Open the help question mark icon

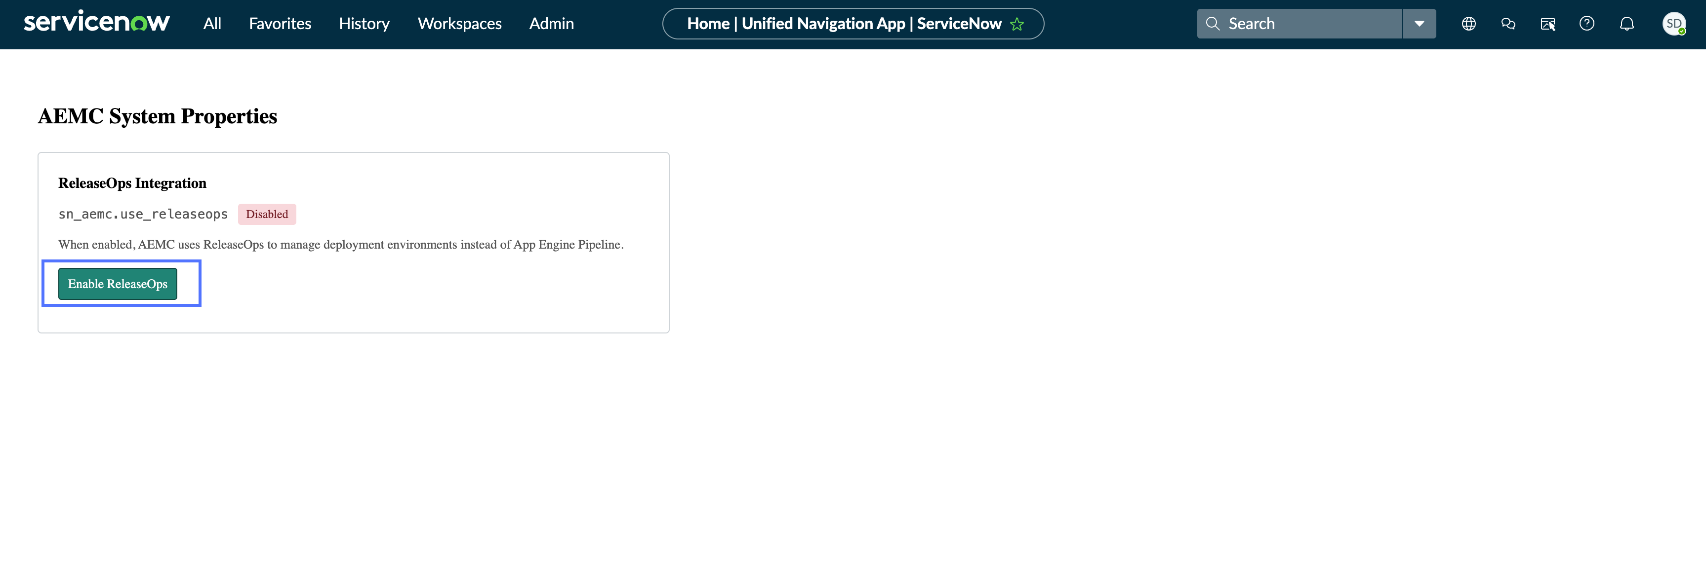pyautogui.click(x=1587, y=24)
